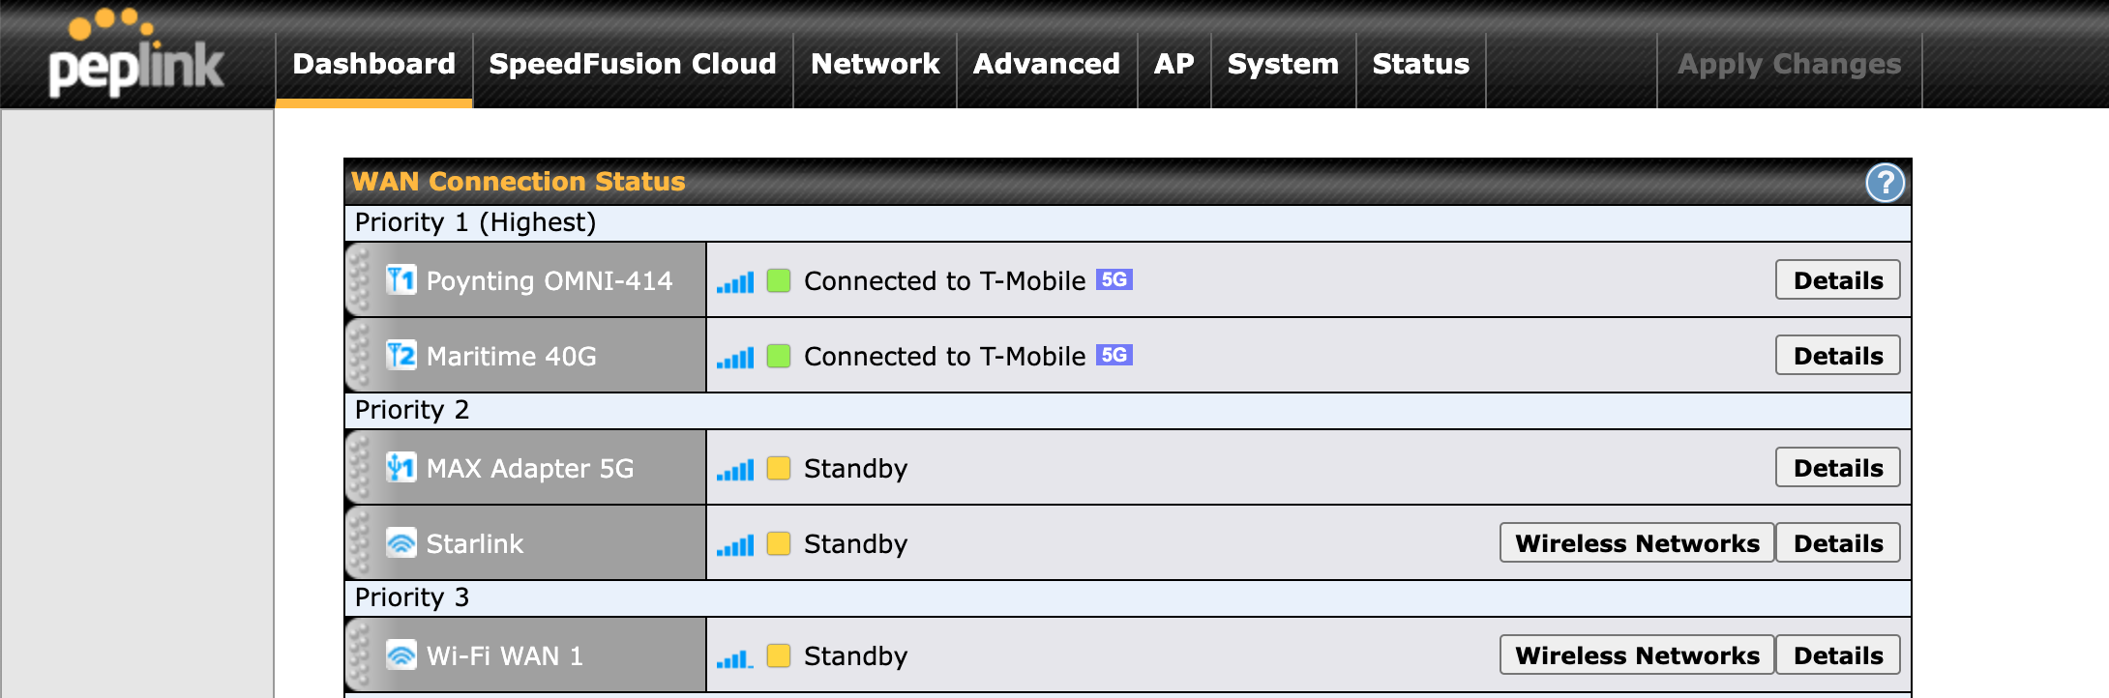Click signal bars in Starlink row
The width and height of the screenshot is (2109, 698).
tap(735, 544)
